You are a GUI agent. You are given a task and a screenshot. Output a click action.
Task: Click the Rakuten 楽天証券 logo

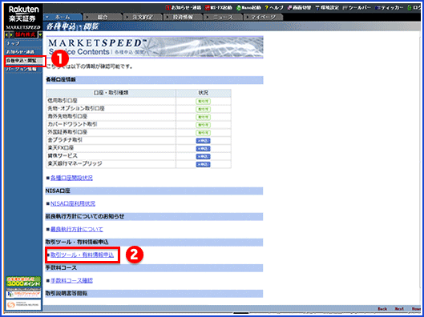23,14
